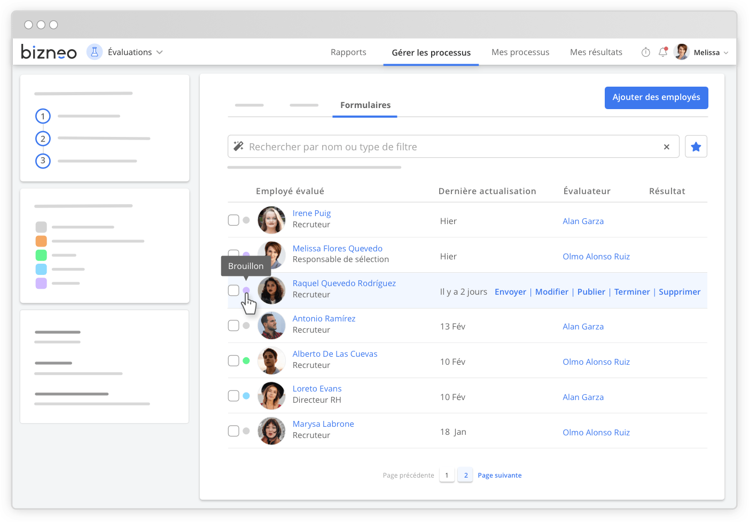Open Loreto Evans' profile photo

(271, 396)
